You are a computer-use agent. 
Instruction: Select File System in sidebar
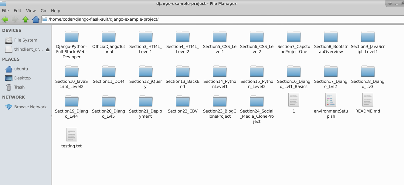coord(25,40)
